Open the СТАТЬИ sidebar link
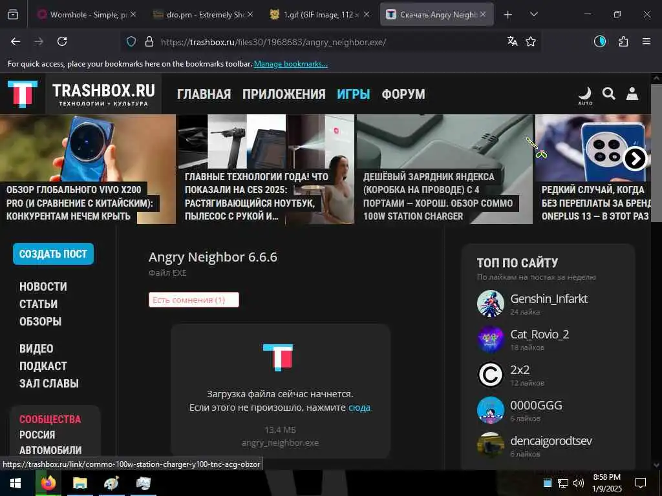 [x=38, y=304]
